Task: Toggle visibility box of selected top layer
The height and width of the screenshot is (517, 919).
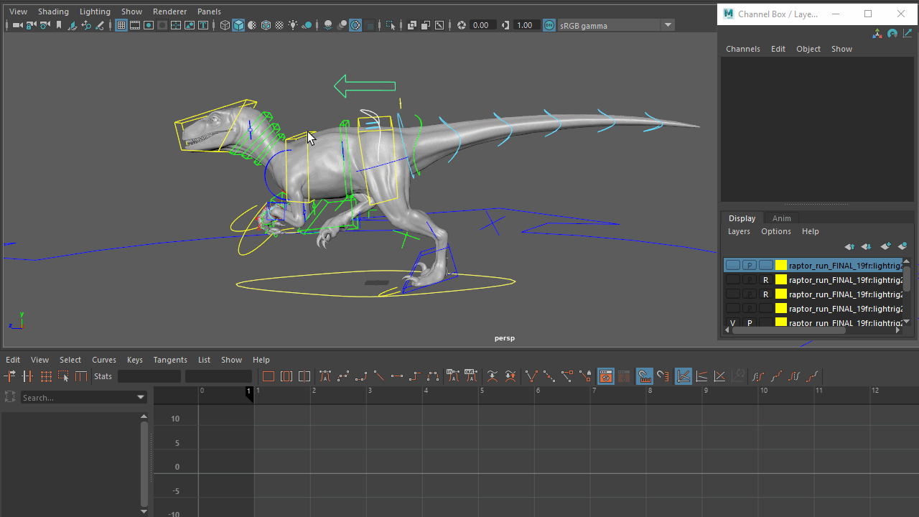Action: pos(732,266)
